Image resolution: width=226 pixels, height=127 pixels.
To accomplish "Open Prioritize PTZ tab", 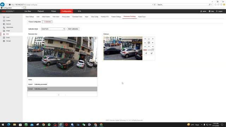I will pos(105,17).
